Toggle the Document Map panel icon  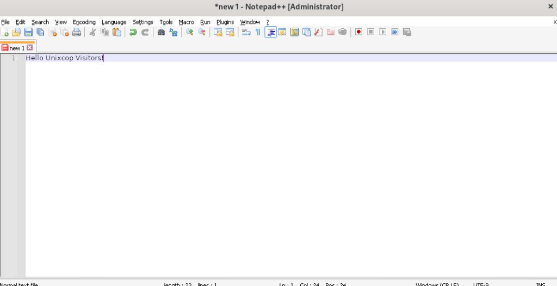(294, 32)
